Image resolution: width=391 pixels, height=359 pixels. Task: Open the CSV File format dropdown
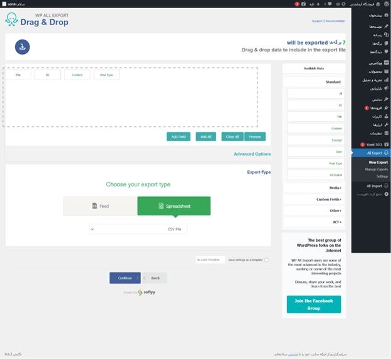coord(138,229)
